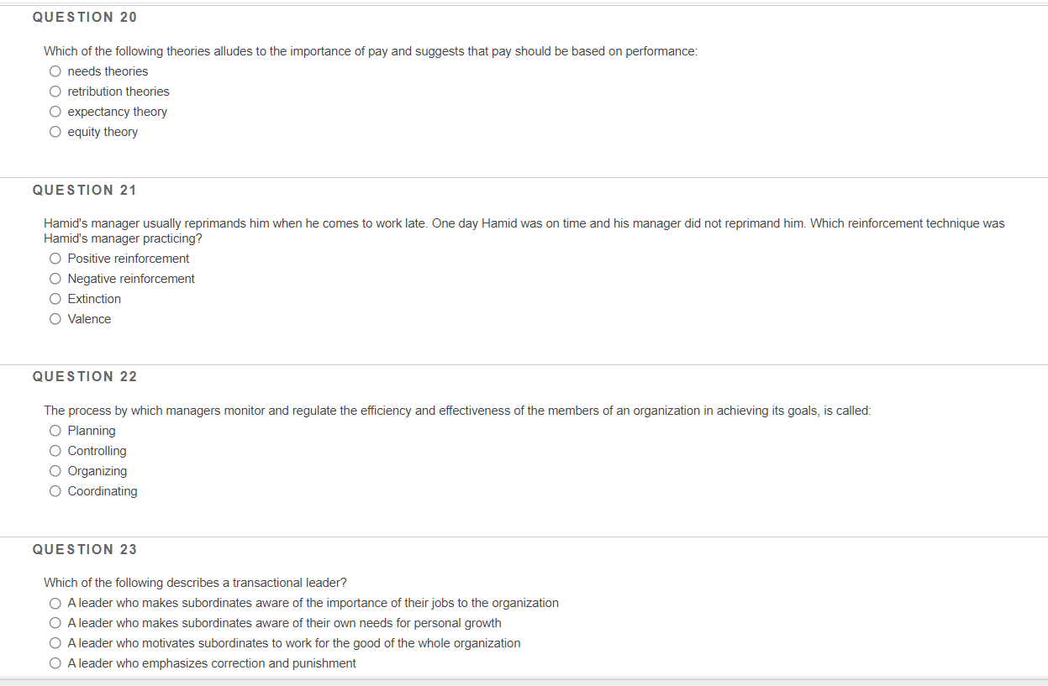Select the leader awareness of job importance option
Viewport: 1048px width, 686px height.
(x=55, y=602)
